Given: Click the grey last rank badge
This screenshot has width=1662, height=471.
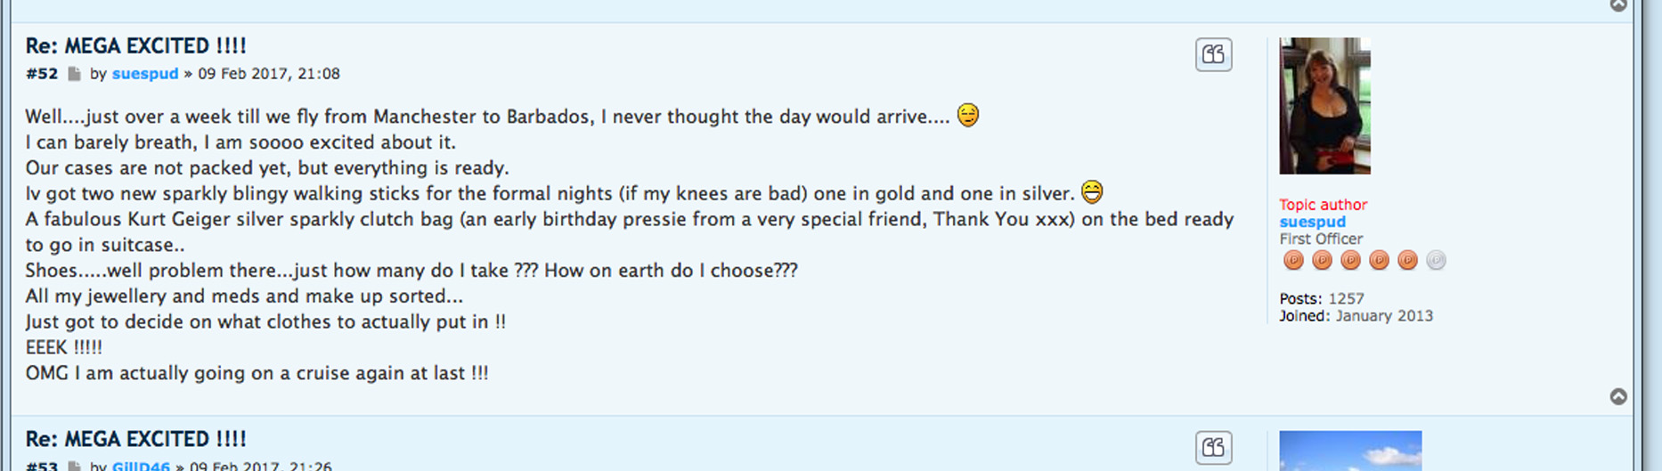Looking at the screenshot, I should tap(1436, 260).
